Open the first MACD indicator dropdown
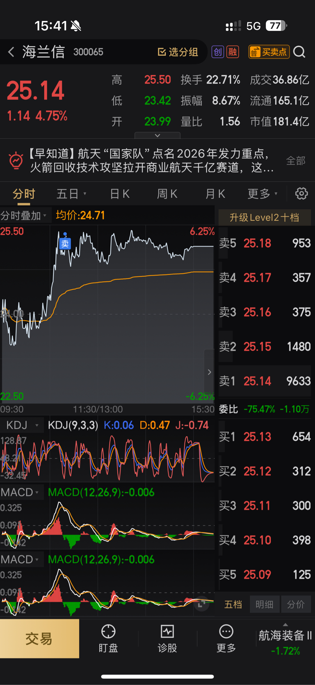 [x=22, y=492]
